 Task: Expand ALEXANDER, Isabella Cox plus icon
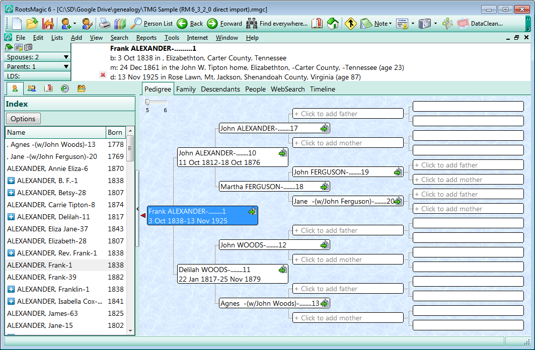[x=11, y=301]
